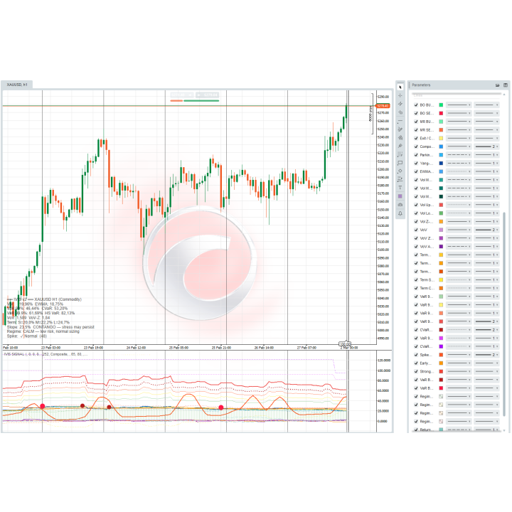
Task: Select the cursor pointer tool
Action: (x=400, y=87)
